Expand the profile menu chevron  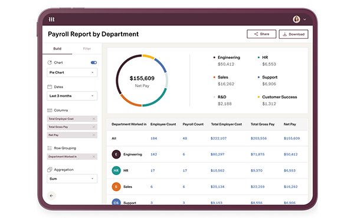[305, 19]
